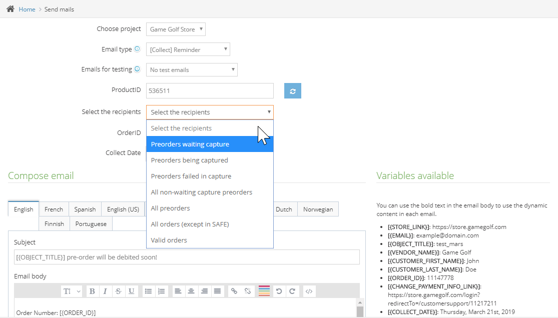Switch to the French language tab
The height and width of the screenshot is (318, 558).
point(54,209)
